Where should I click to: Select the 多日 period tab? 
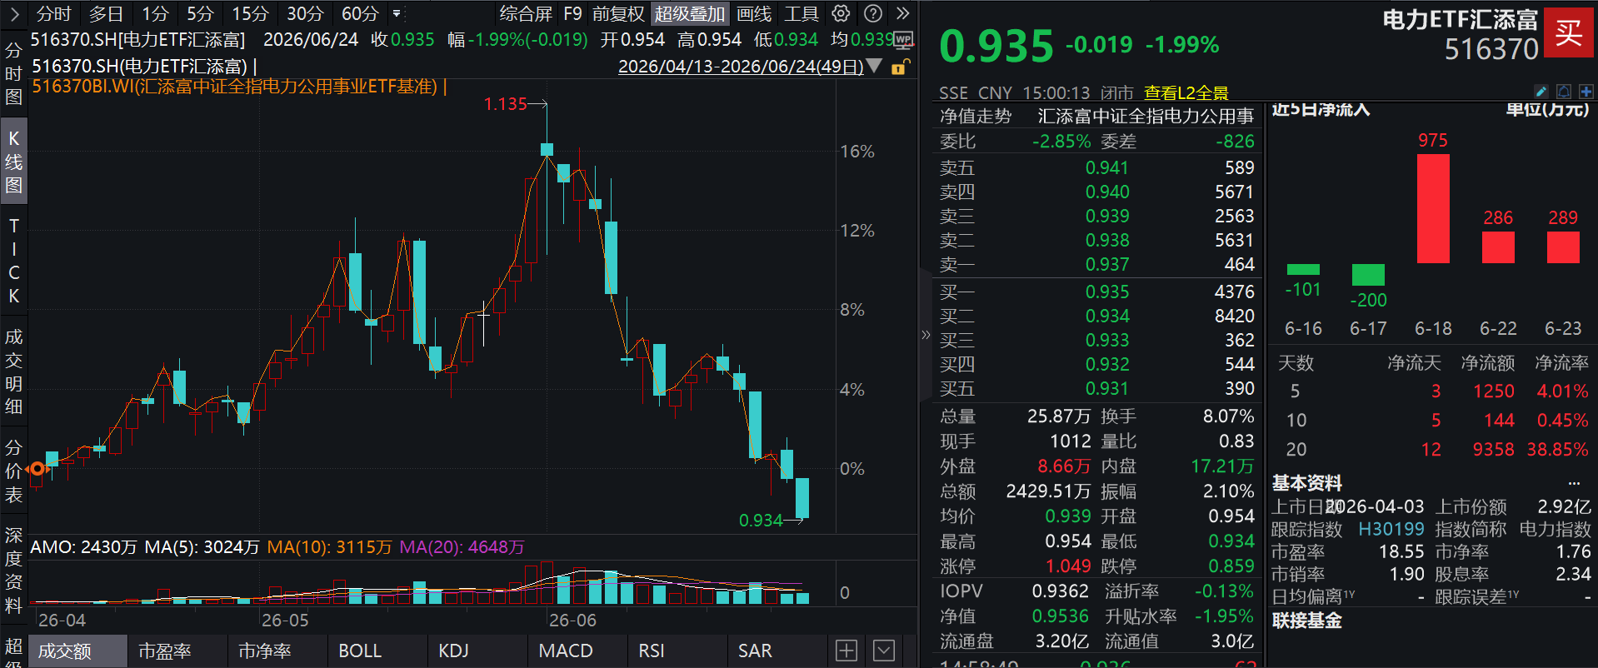tap(106, 14)
